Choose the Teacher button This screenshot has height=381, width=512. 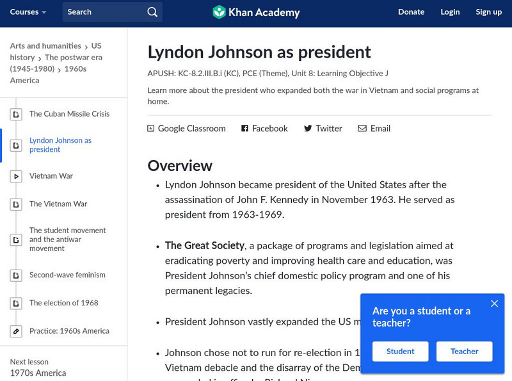(465, 352)
